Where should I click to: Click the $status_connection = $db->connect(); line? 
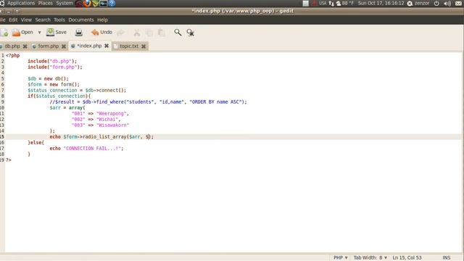(77, 90)
